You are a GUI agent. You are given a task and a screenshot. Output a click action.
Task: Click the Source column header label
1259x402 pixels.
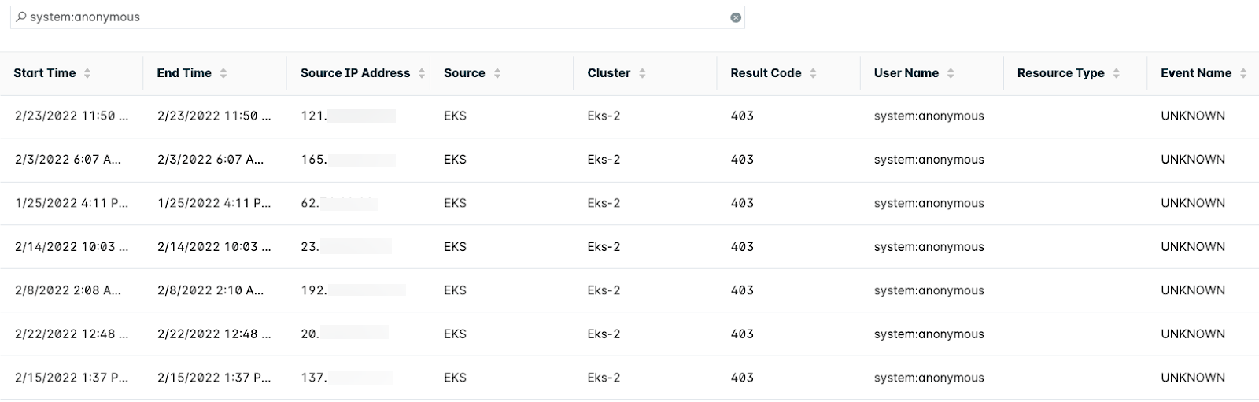(x=464, y=73)
